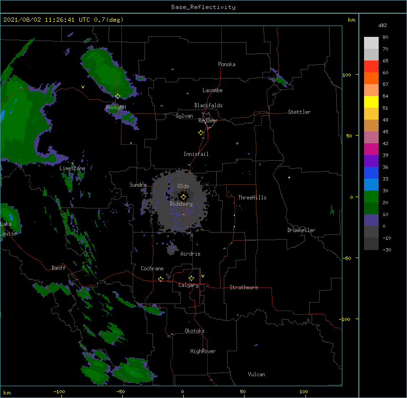
Task: Pick the magenta swatch in the dBZ legend
Action: (371, 149)
